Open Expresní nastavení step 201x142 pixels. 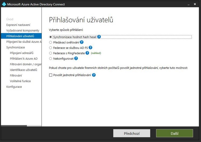point(18,25)
